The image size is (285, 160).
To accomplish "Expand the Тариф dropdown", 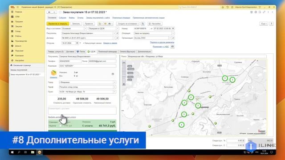I will [x=114, y=87].
